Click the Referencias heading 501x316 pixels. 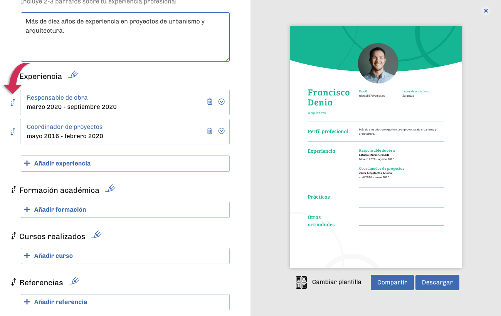[x=41, y=283]
